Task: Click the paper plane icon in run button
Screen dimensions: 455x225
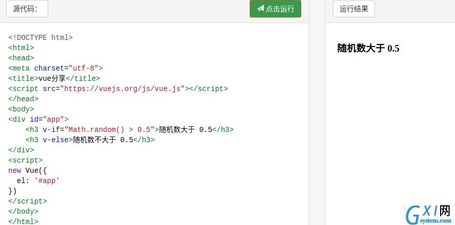Action: pyautogui.click(x=261, y=9)
